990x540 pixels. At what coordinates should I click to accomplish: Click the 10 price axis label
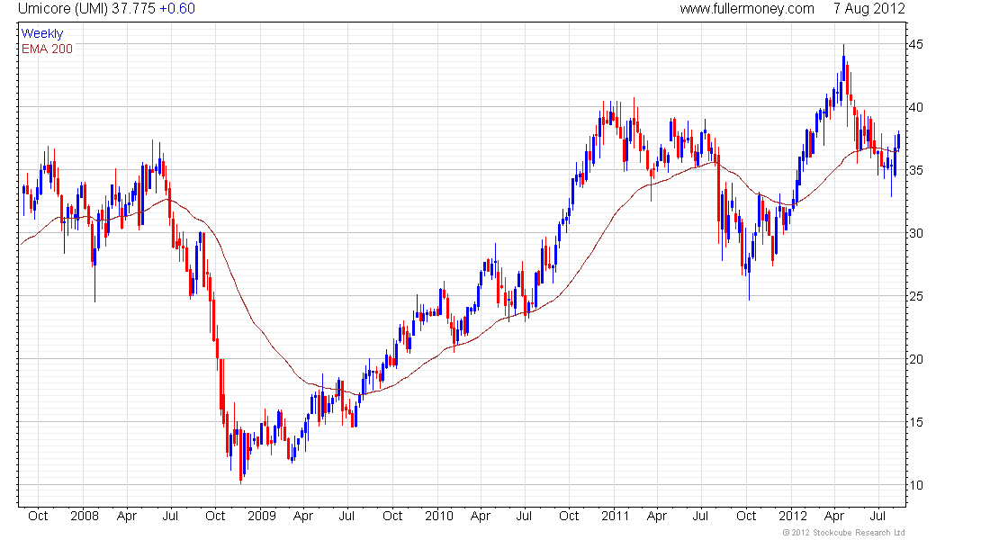pyautogui.click(x=915, y=485)
